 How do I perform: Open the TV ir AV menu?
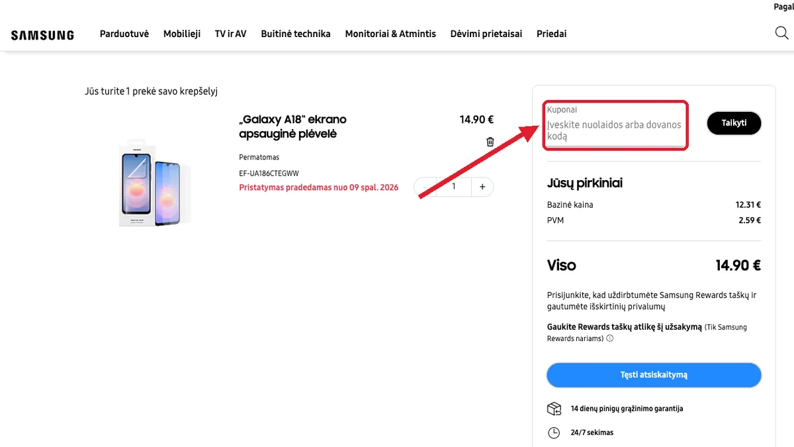[230, 34]
